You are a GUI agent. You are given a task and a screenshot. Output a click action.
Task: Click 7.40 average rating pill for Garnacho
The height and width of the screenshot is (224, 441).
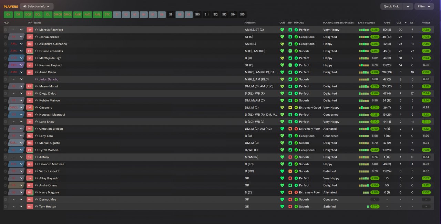[426, 44]
